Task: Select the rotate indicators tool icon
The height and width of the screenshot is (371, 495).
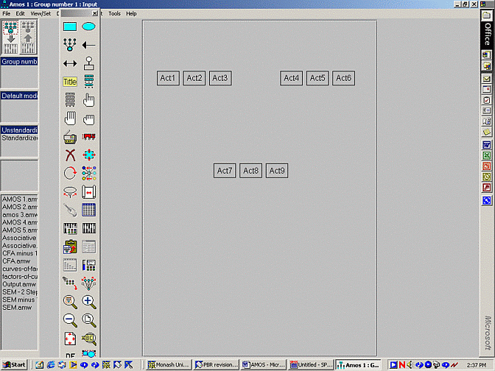Action: pyautogui.click(x=70, y=173)
